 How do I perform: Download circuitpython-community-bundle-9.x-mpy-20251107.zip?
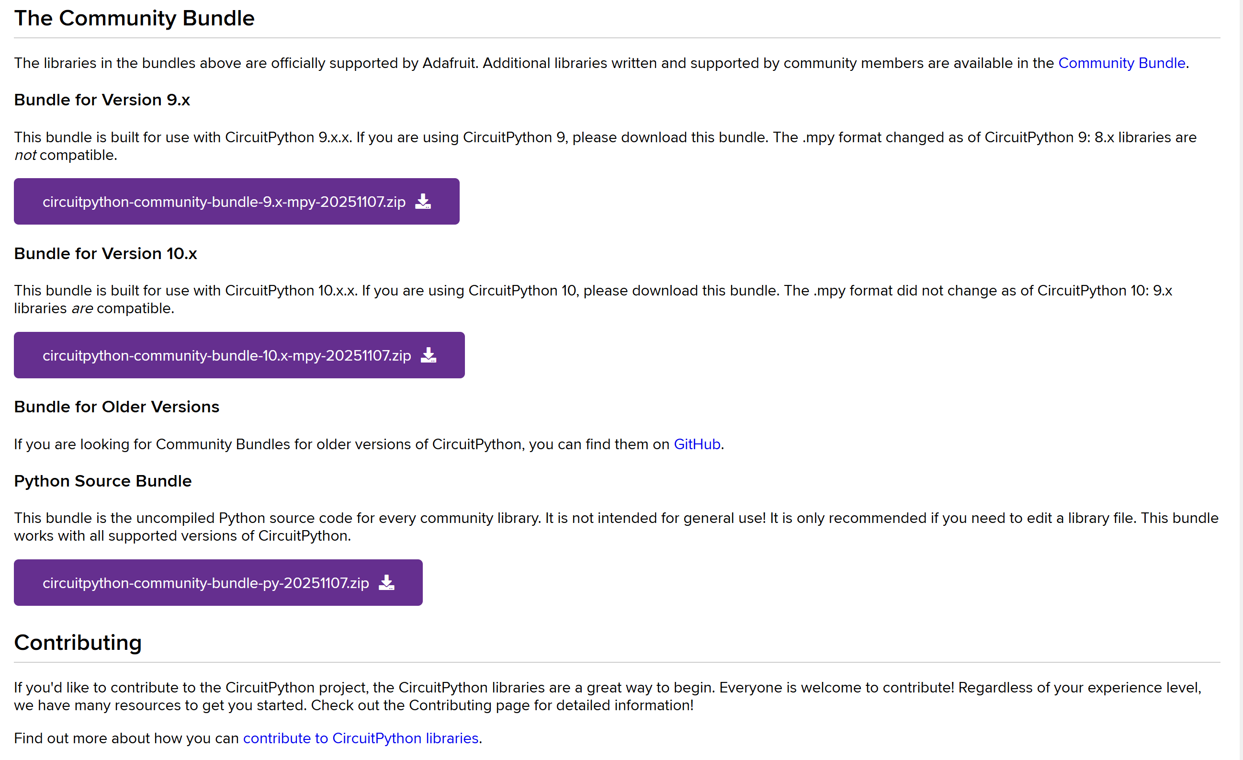point(224,202)
